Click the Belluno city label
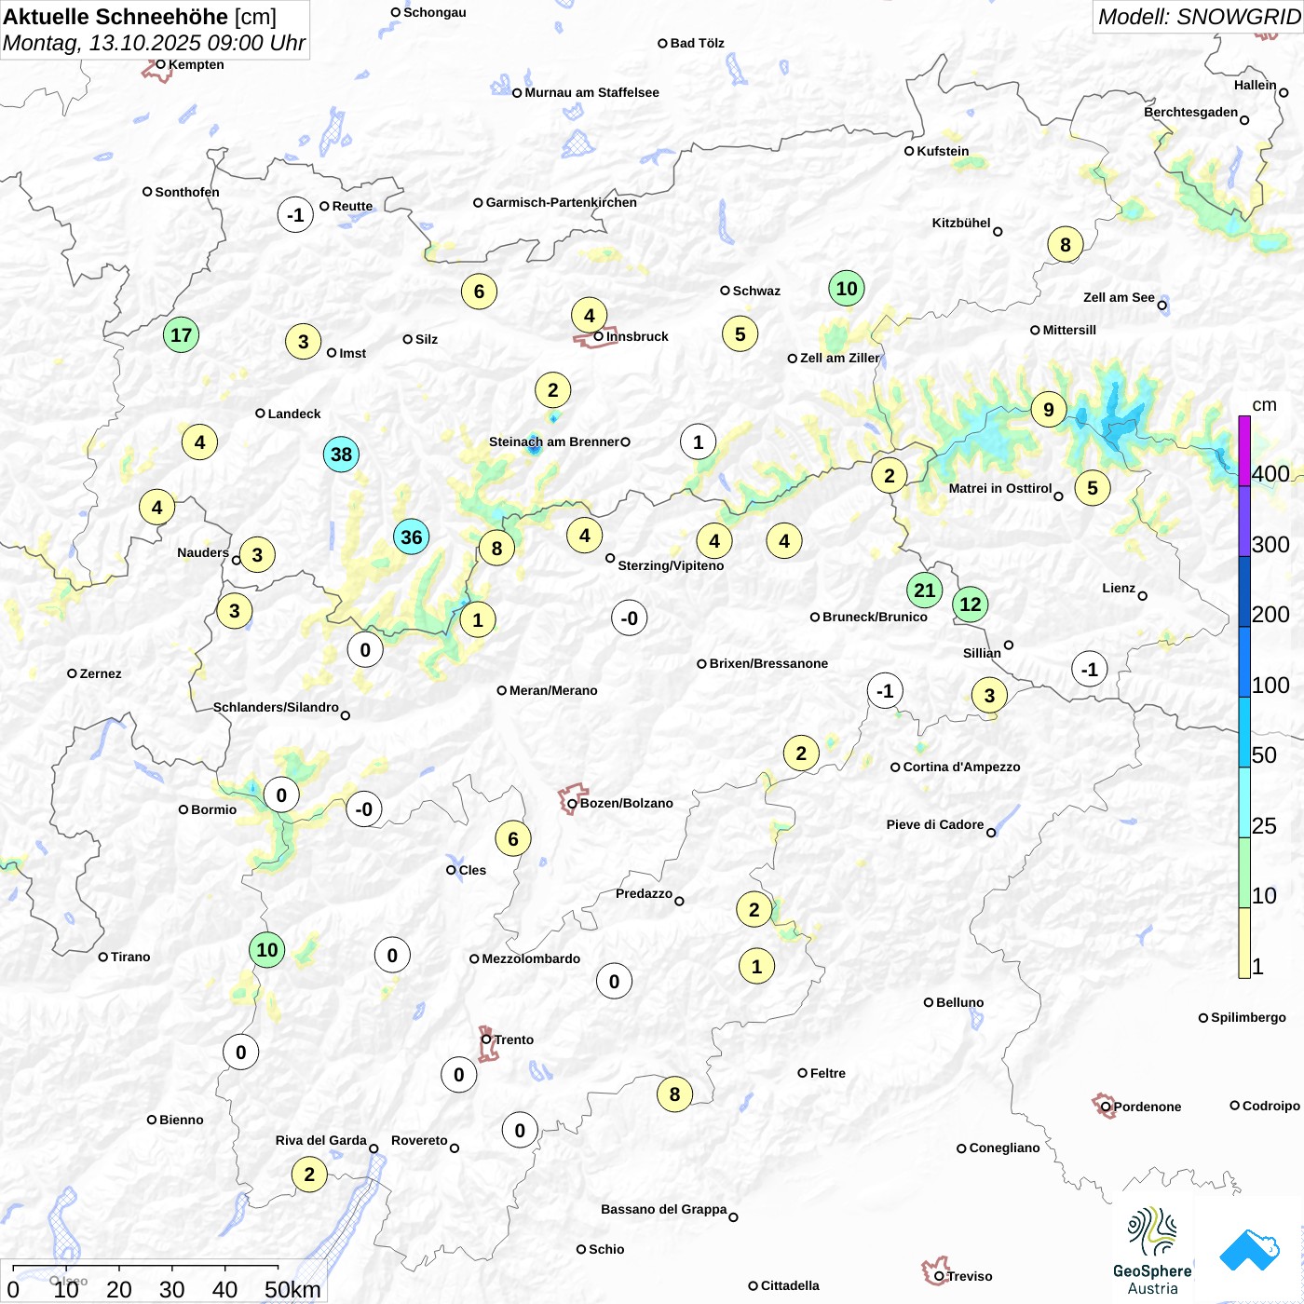Screen dimensions: 1304x1304 959,1002
